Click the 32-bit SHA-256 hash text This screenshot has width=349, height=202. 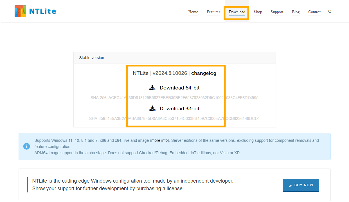[x=174, y=118]
